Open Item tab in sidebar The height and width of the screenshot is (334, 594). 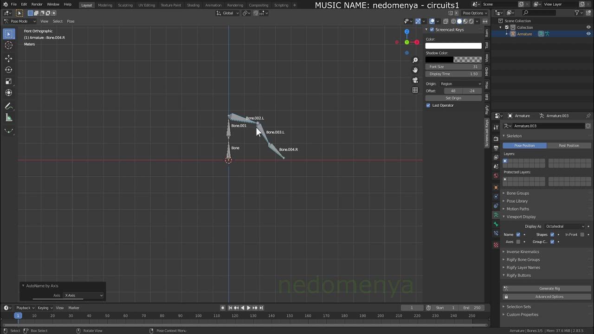[487, 32]
